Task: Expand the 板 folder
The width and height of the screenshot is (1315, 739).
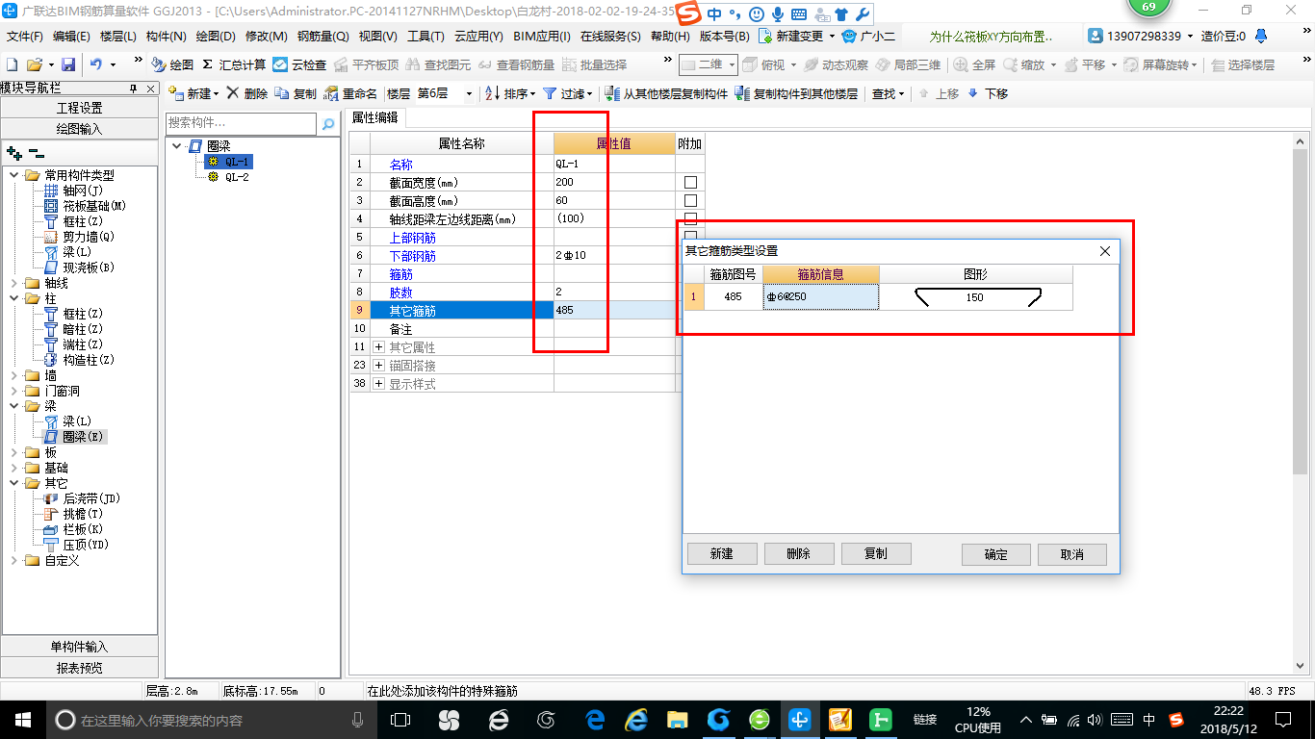Action: coord(13,452)
